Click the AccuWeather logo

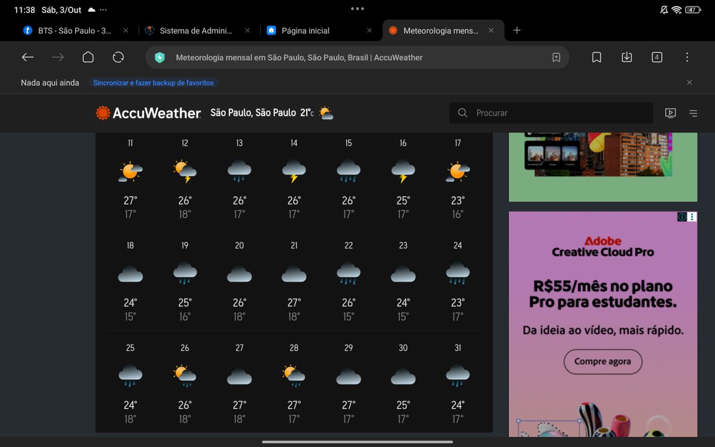point(148,113)
